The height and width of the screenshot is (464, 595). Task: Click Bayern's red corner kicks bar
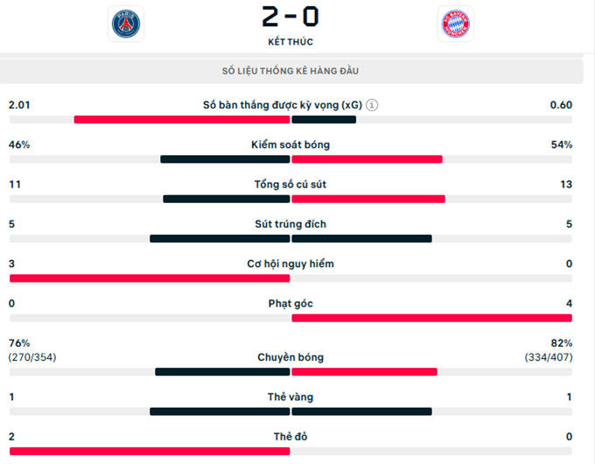click(x=432, y=318)
